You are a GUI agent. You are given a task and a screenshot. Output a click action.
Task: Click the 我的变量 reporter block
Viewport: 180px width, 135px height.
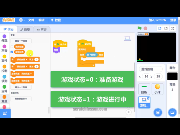click(19, 47)
